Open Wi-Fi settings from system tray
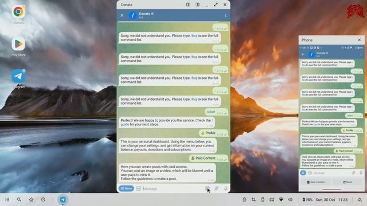367x206 pixels. [281, 200]
